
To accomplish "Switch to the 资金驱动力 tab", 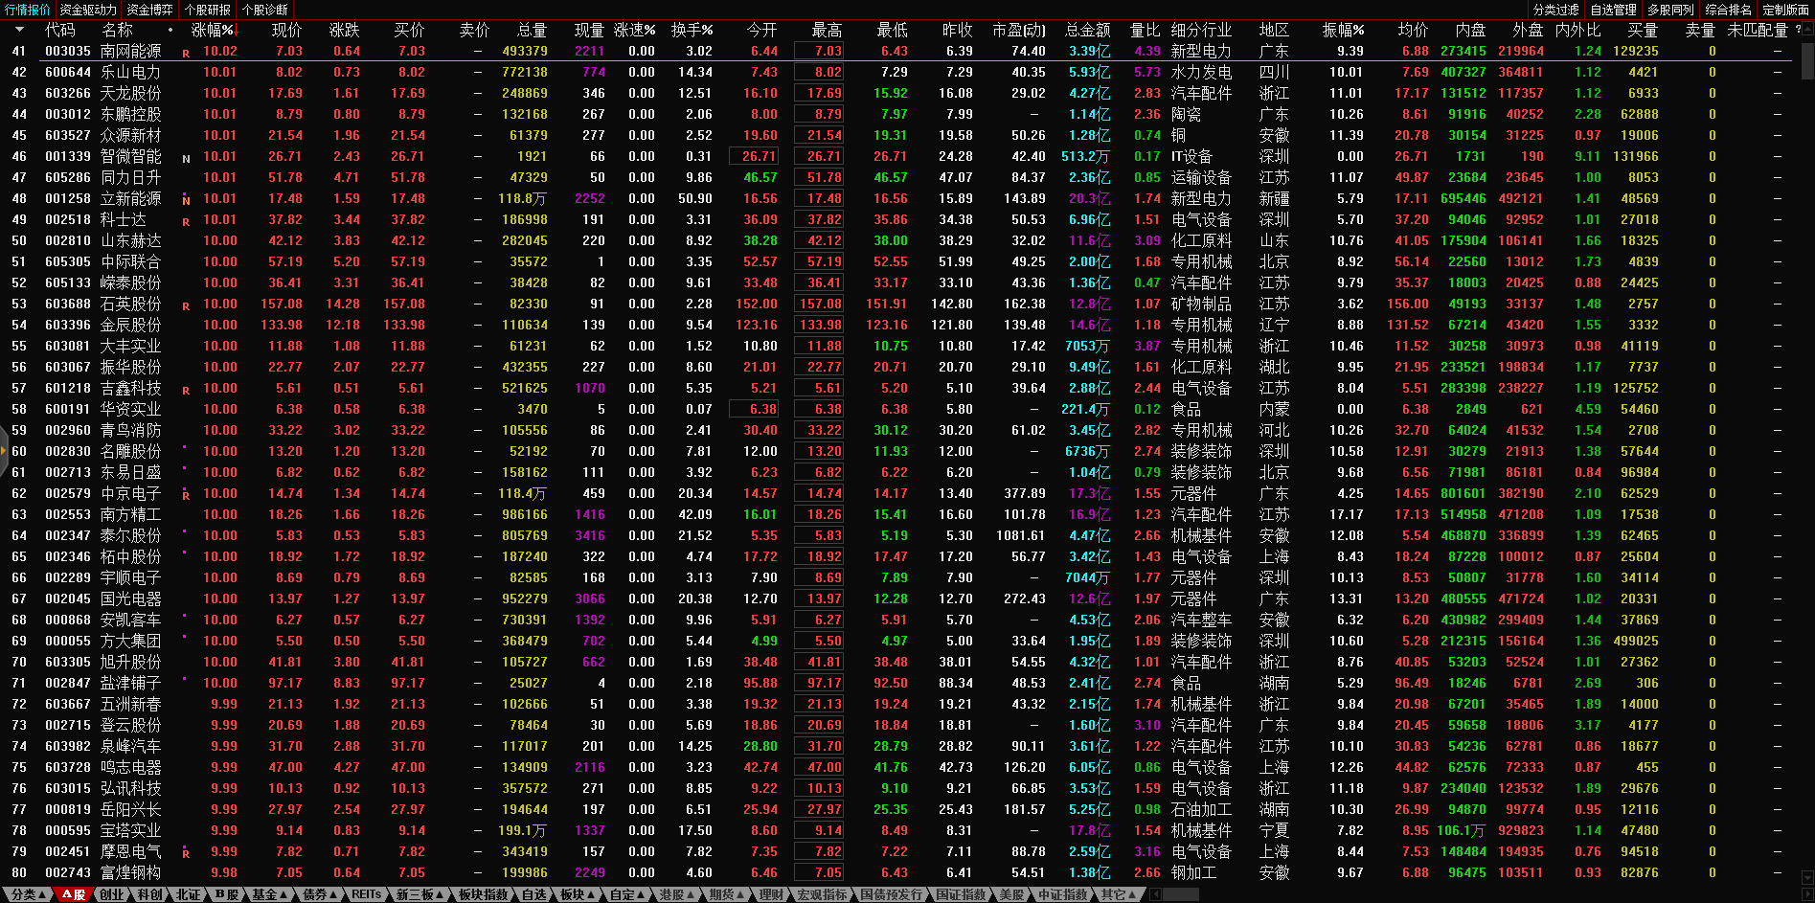I will [x=88, y=10].
